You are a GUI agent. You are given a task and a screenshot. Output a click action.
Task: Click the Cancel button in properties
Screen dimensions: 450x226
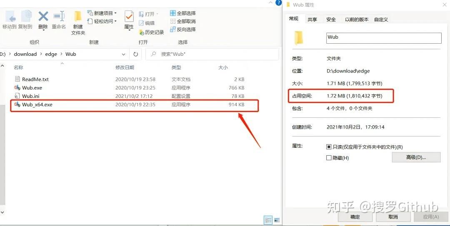click(393, 217)
